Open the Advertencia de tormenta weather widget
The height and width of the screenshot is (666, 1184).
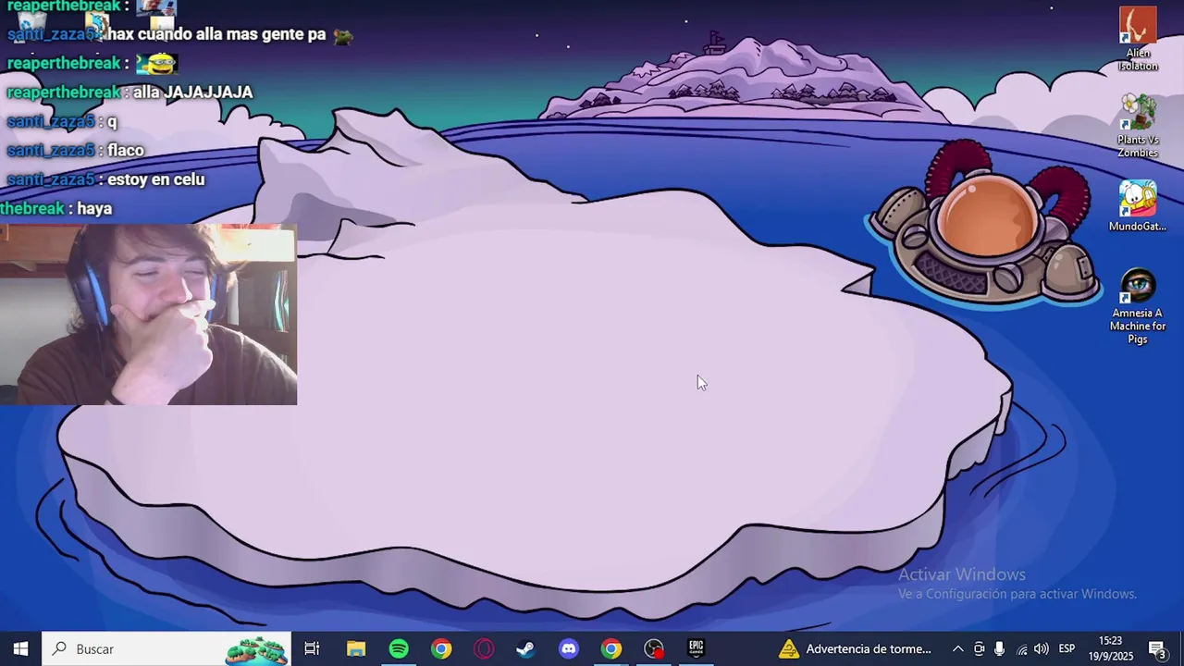(x=854, y=648)
